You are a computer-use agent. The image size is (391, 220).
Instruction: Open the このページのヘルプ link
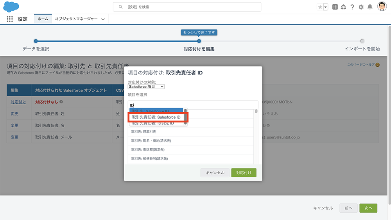point(361,65)
